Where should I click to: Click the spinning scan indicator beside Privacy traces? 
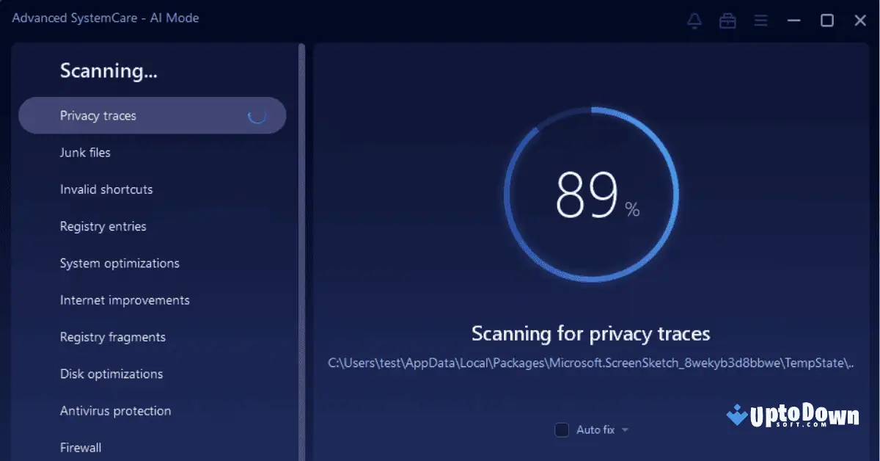pos(257,115)
